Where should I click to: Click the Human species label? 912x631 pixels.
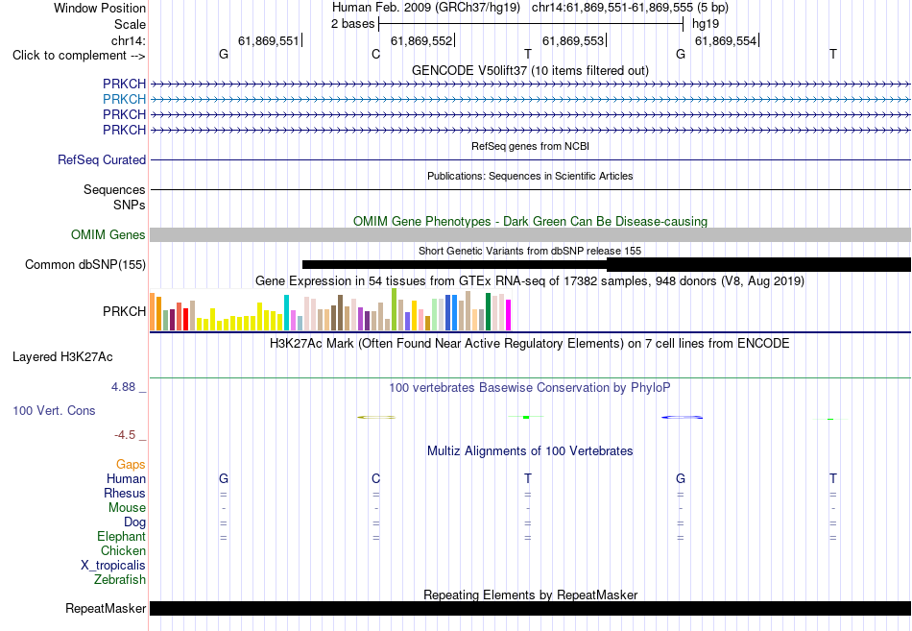point(126,478)
